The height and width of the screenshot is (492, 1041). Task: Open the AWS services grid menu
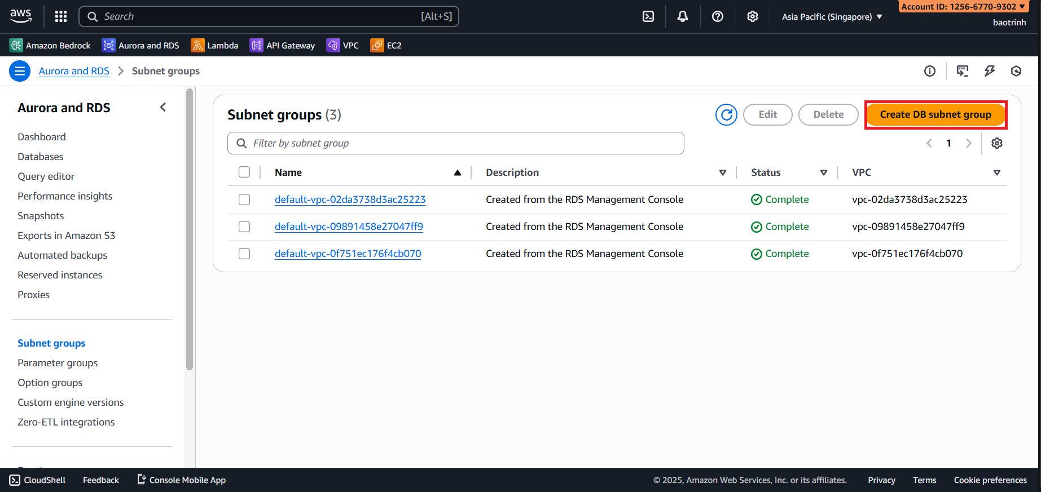(x=61, y=16)
